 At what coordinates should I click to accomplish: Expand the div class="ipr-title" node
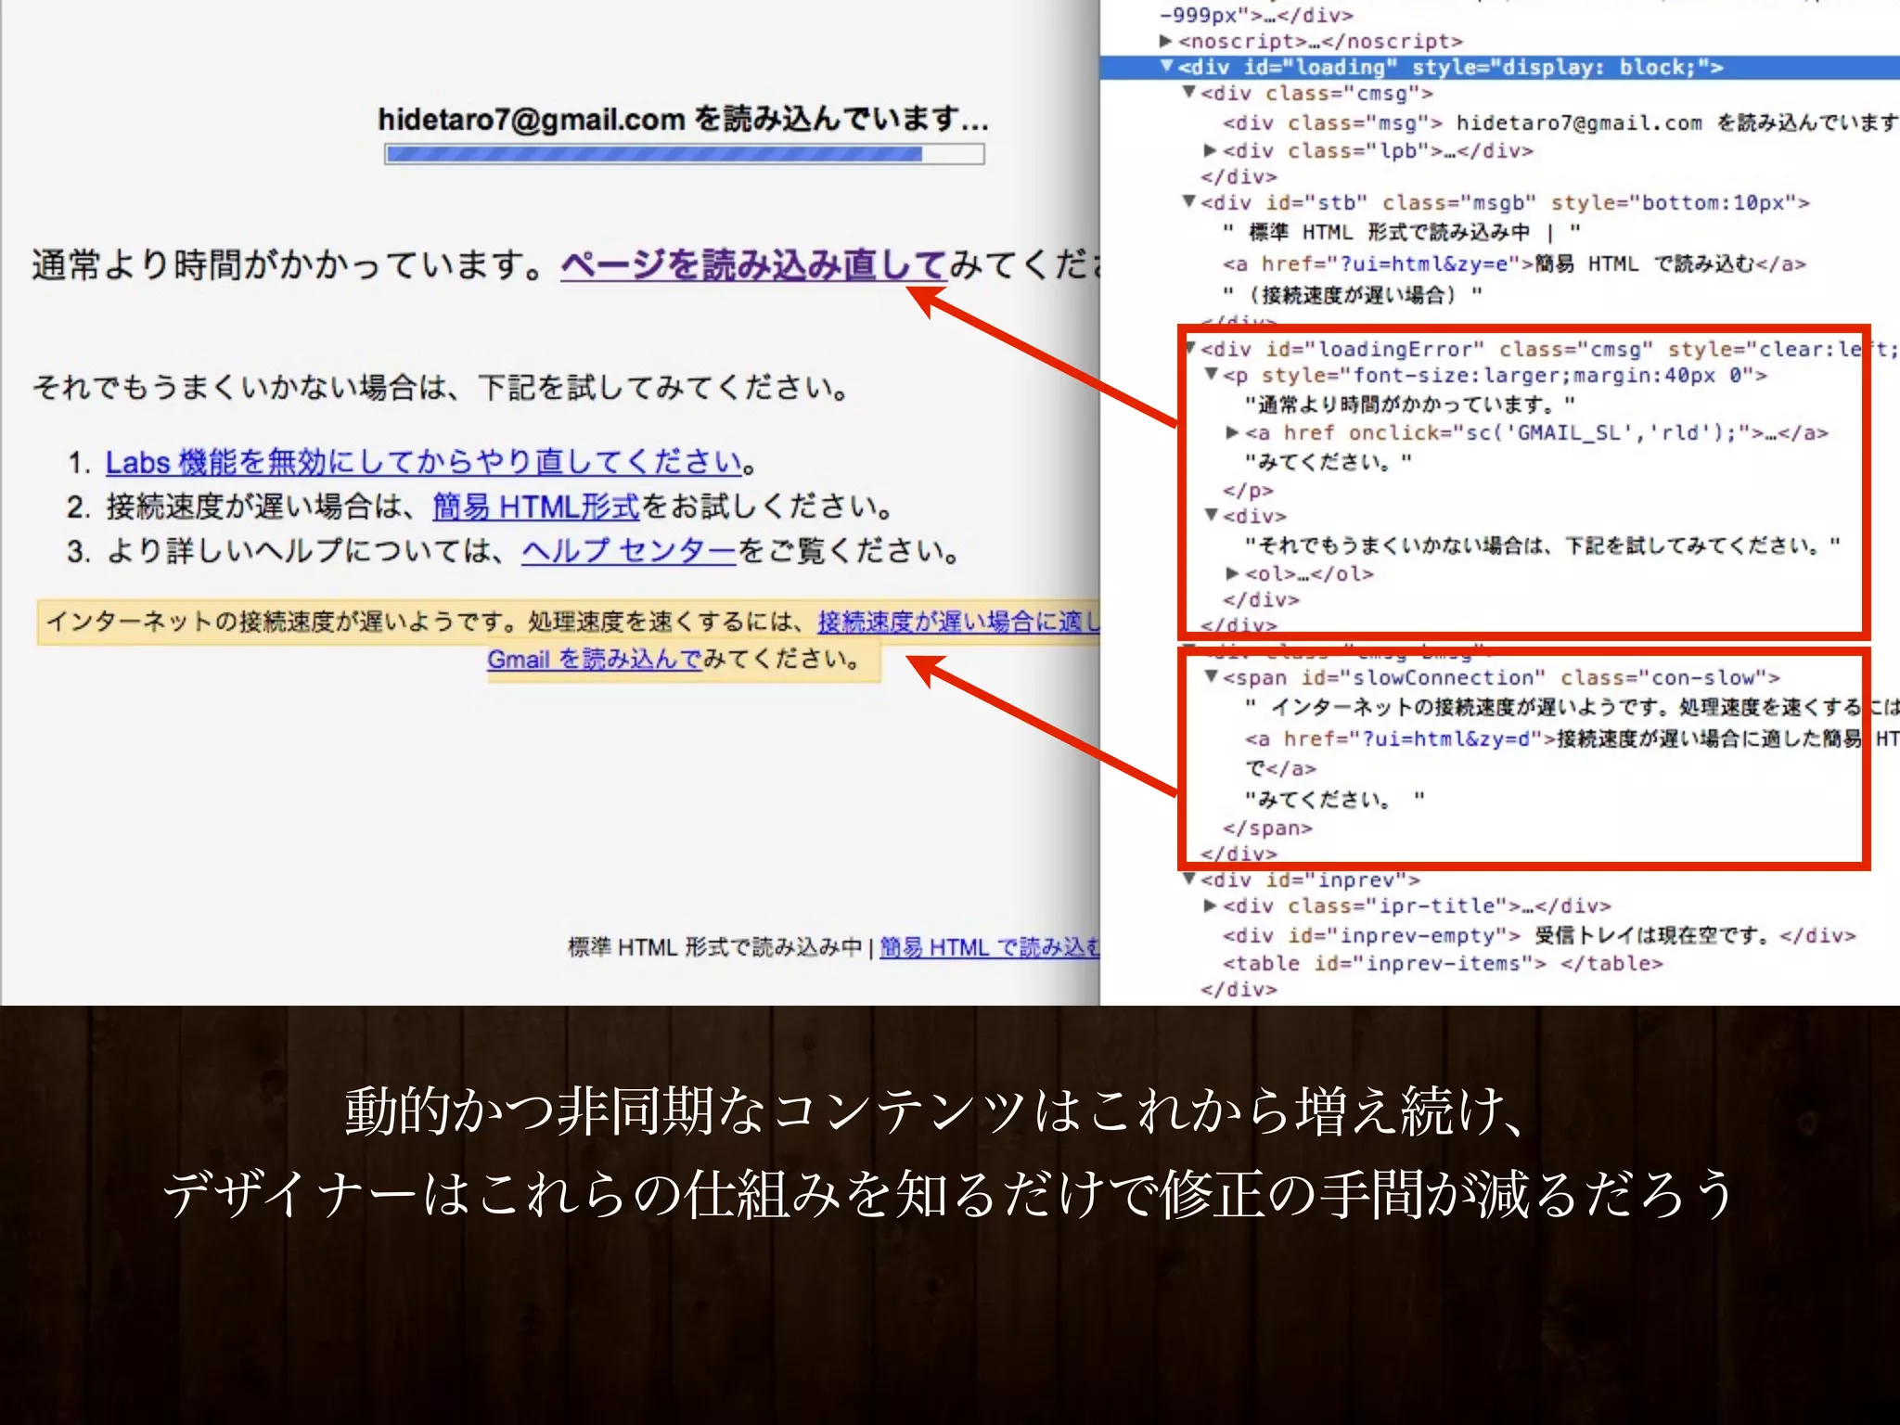click(1210, 905)
